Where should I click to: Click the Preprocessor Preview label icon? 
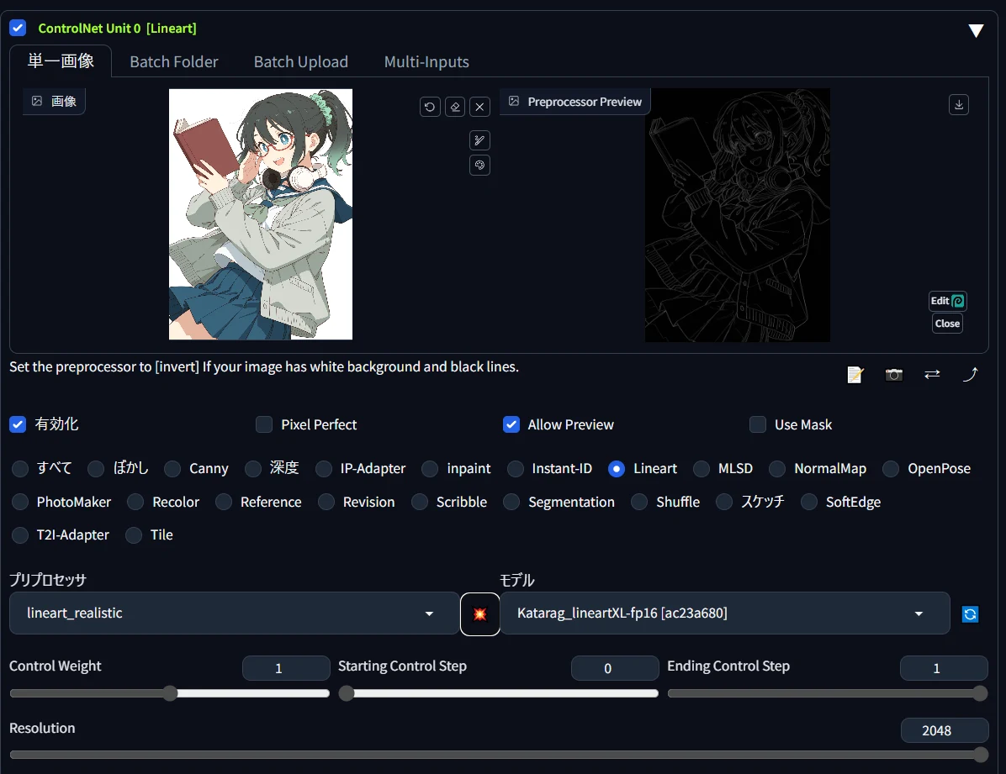[514, 102]
